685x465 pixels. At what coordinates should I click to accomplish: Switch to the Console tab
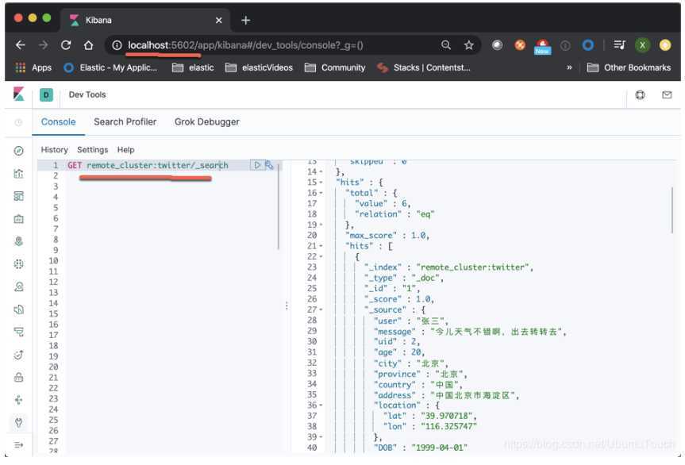coord(58,122)
